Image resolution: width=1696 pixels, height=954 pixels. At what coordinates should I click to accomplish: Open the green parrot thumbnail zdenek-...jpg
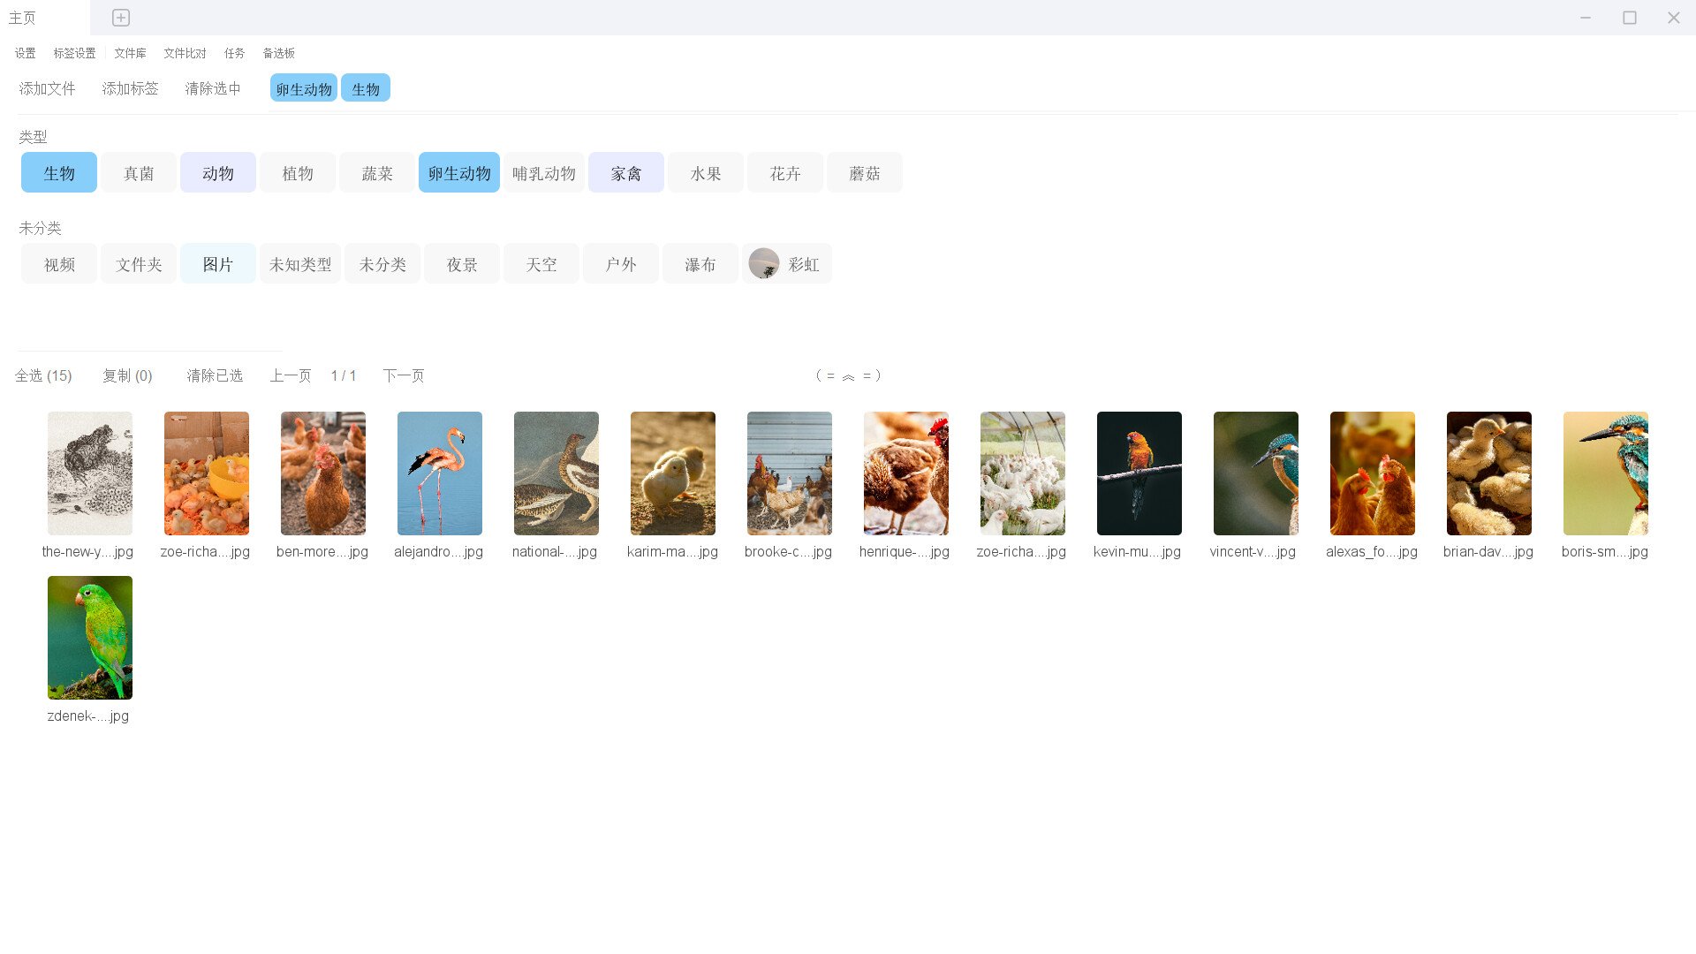pyautogui.click(x=89, y=638)
